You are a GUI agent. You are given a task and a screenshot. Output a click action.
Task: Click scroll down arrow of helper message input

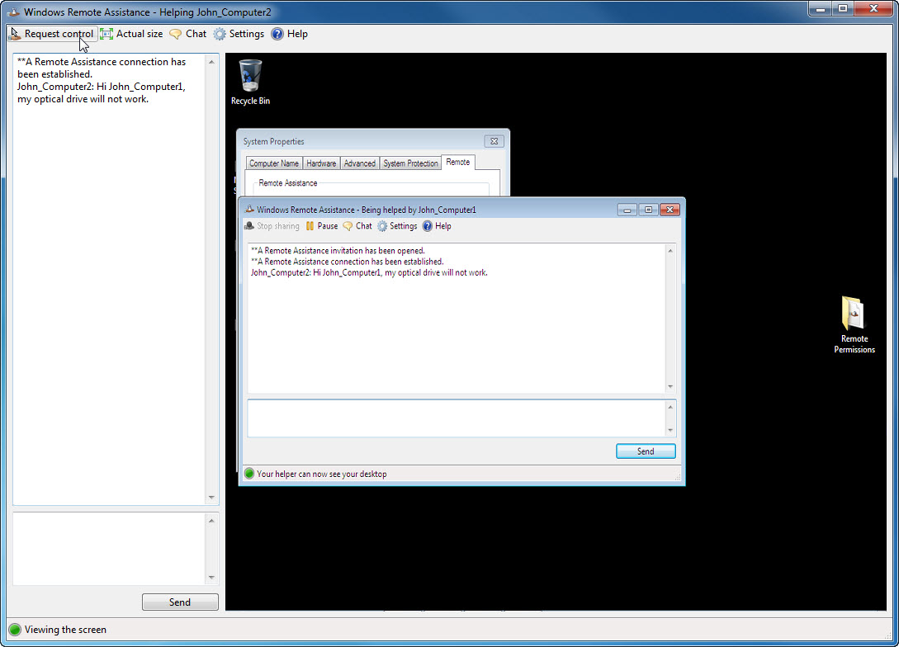point(211,578)
